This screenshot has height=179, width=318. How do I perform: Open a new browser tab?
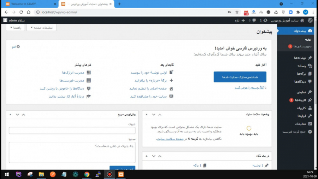point(119,4)
